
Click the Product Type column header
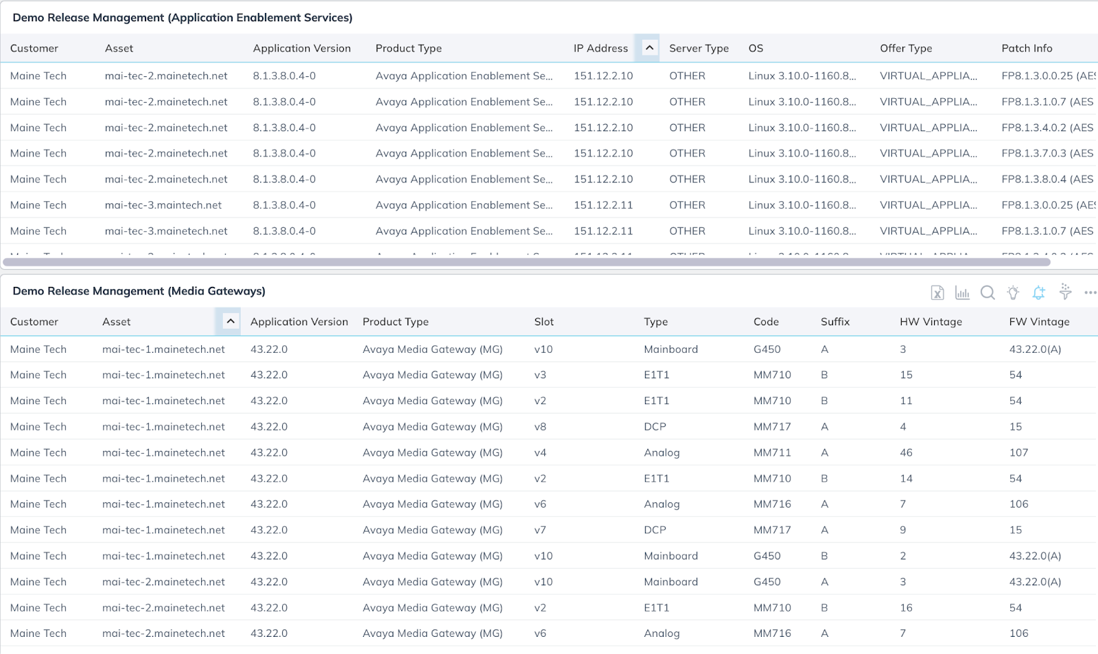tap(395, 321)
